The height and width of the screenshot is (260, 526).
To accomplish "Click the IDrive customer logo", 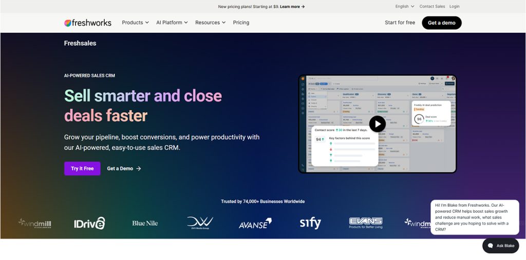I will (x=89, y=223).
